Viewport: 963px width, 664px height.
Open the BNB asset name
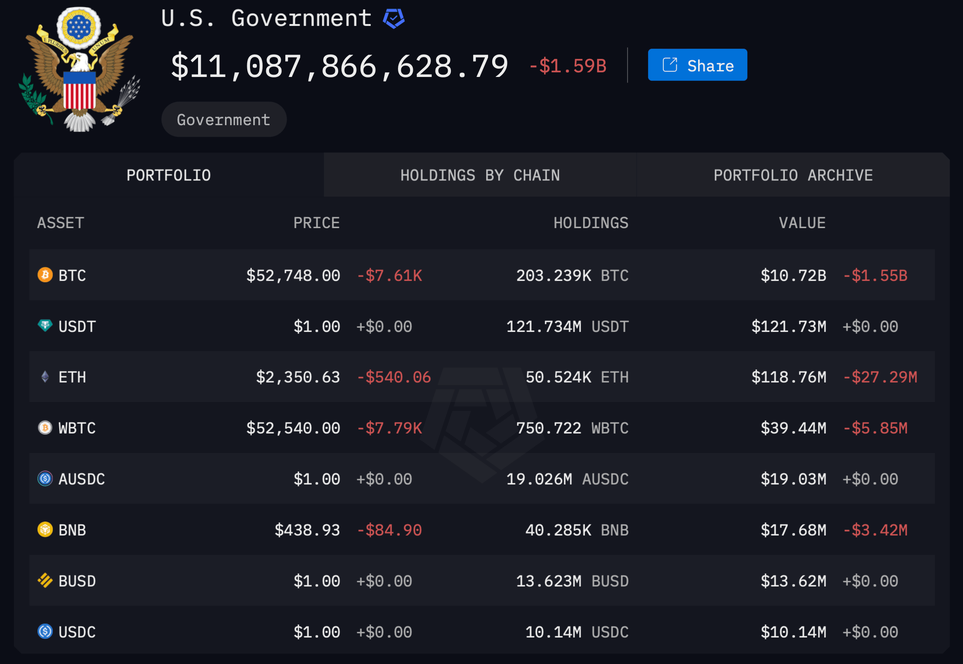click(72, 530)
